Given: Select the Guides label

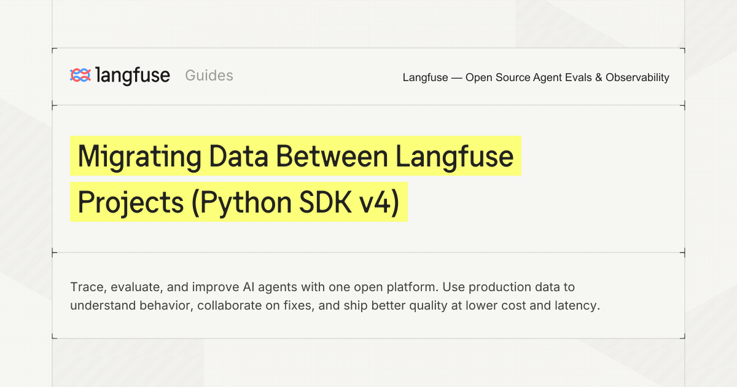Looking at the screenshot, I should [209, 76].
